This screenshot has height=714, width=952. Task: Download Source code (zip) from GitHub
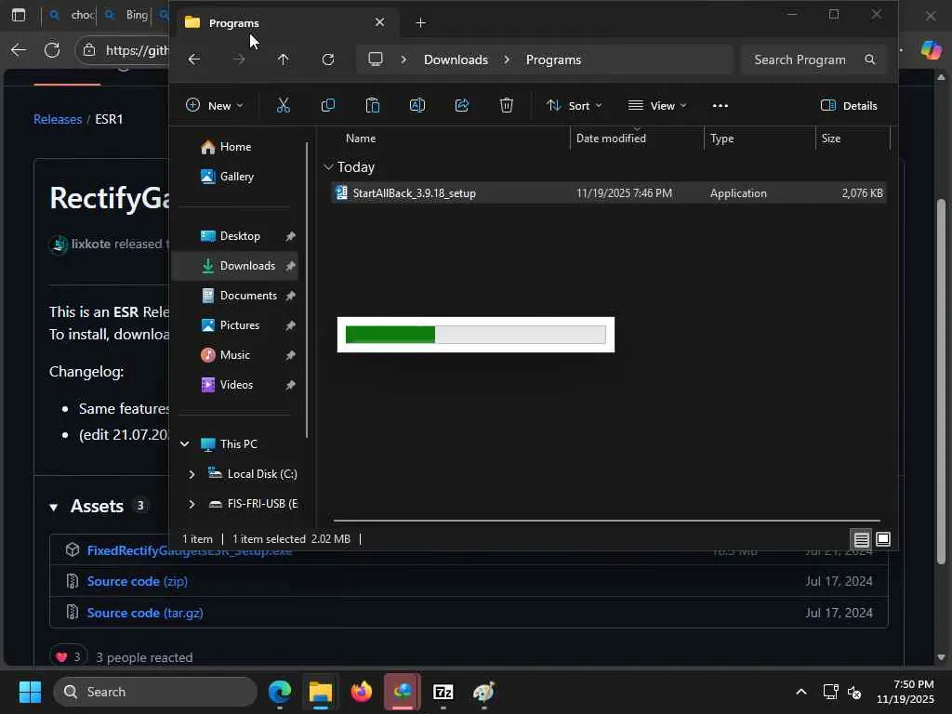[x=138, y=582]
